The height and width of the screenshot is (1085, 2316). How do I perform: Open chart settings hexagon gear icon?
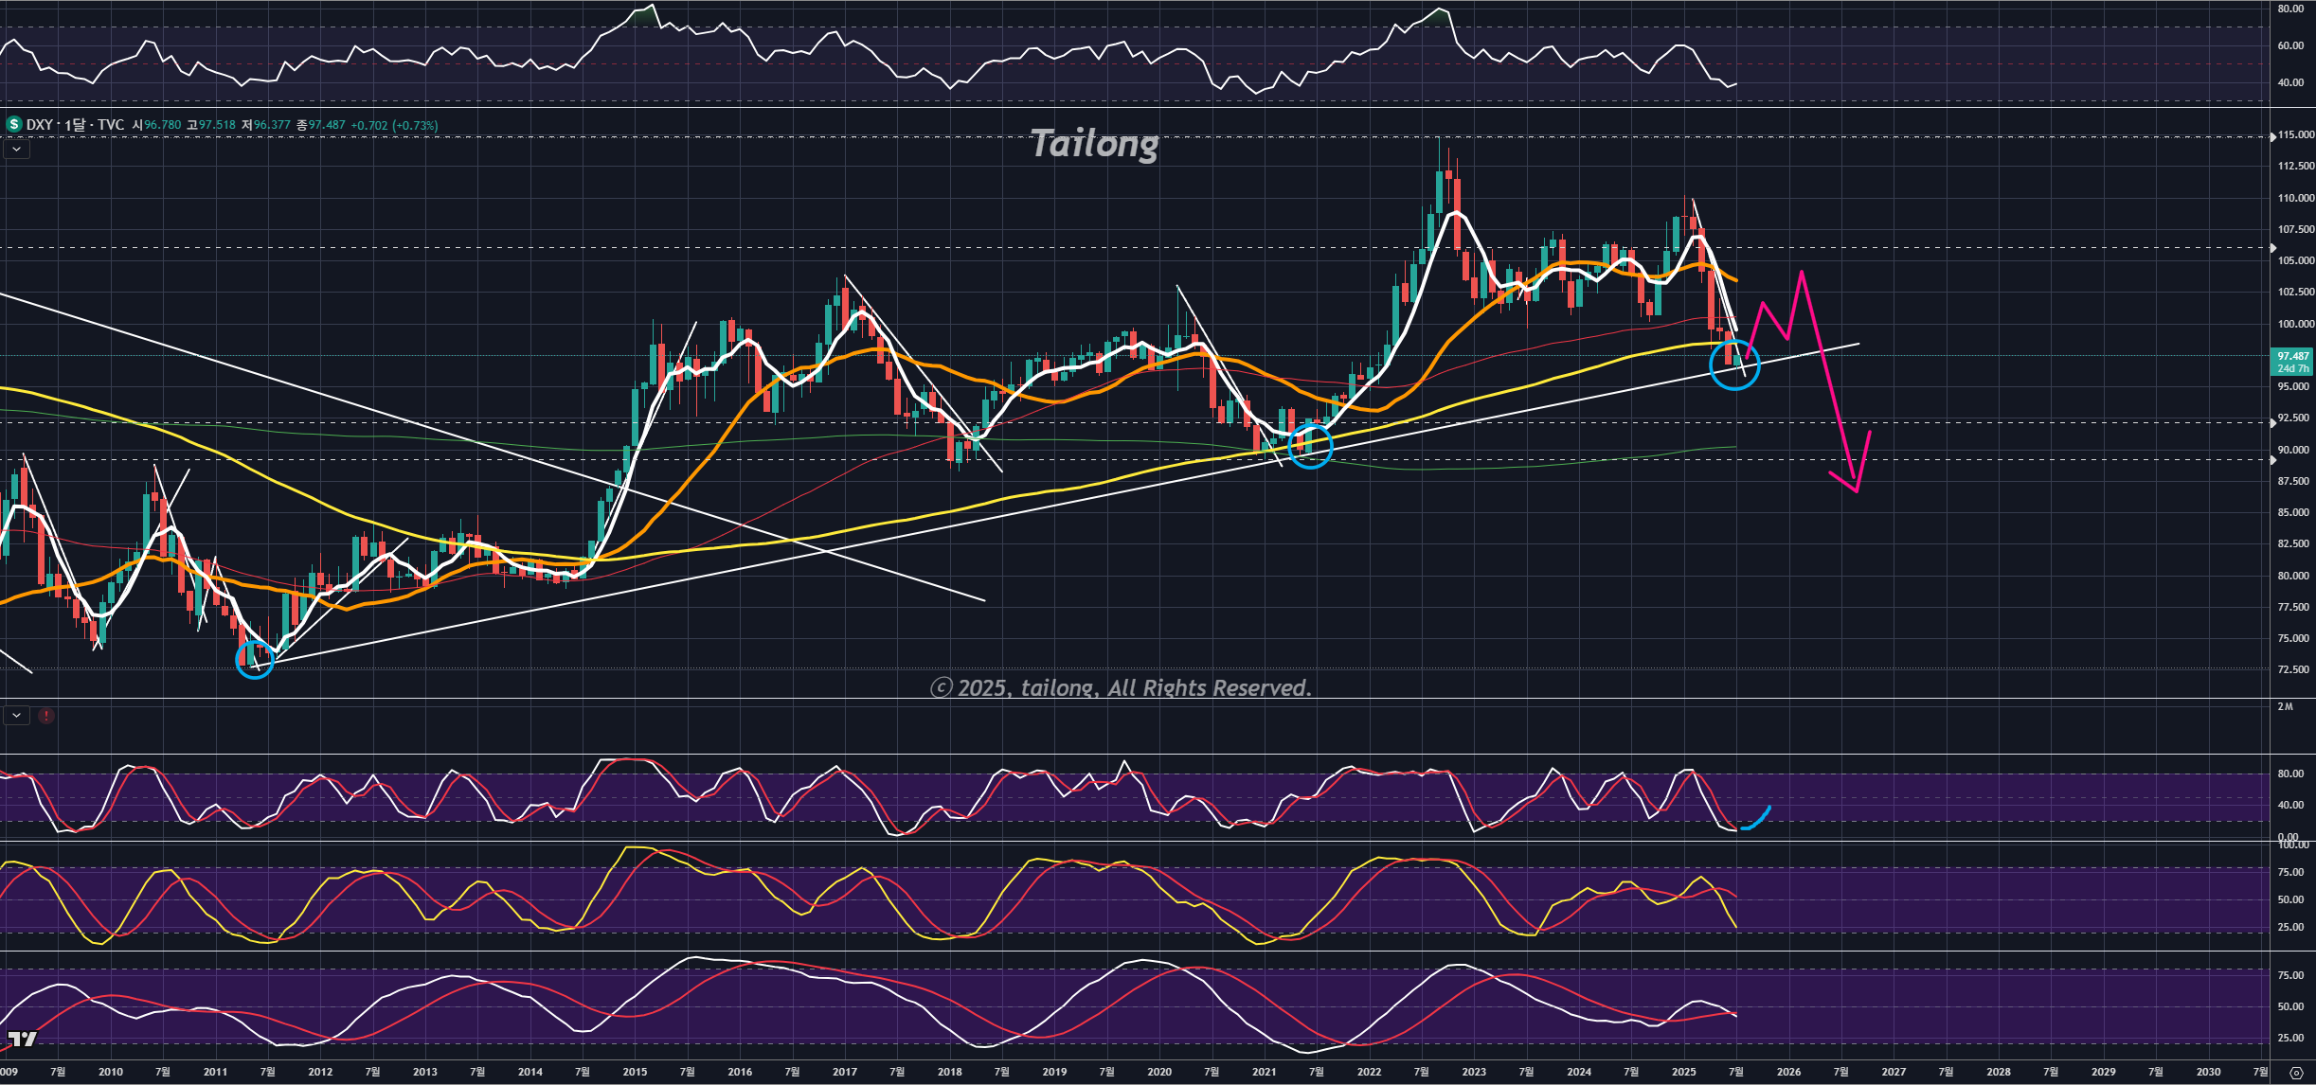click(2296, 1073)
